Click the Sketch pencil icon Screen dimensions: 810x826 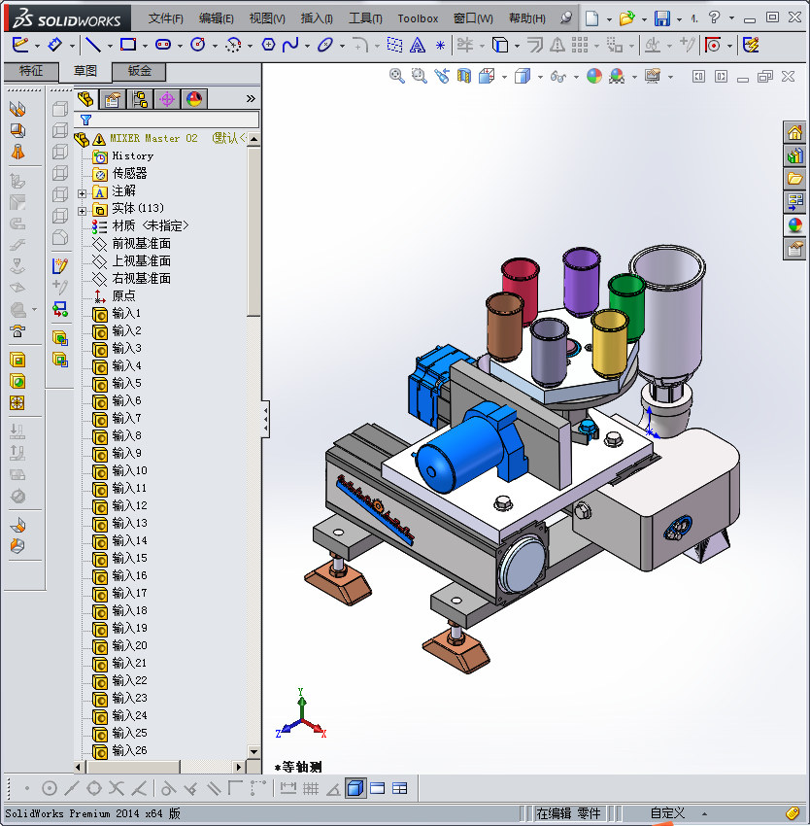(20, 46)
